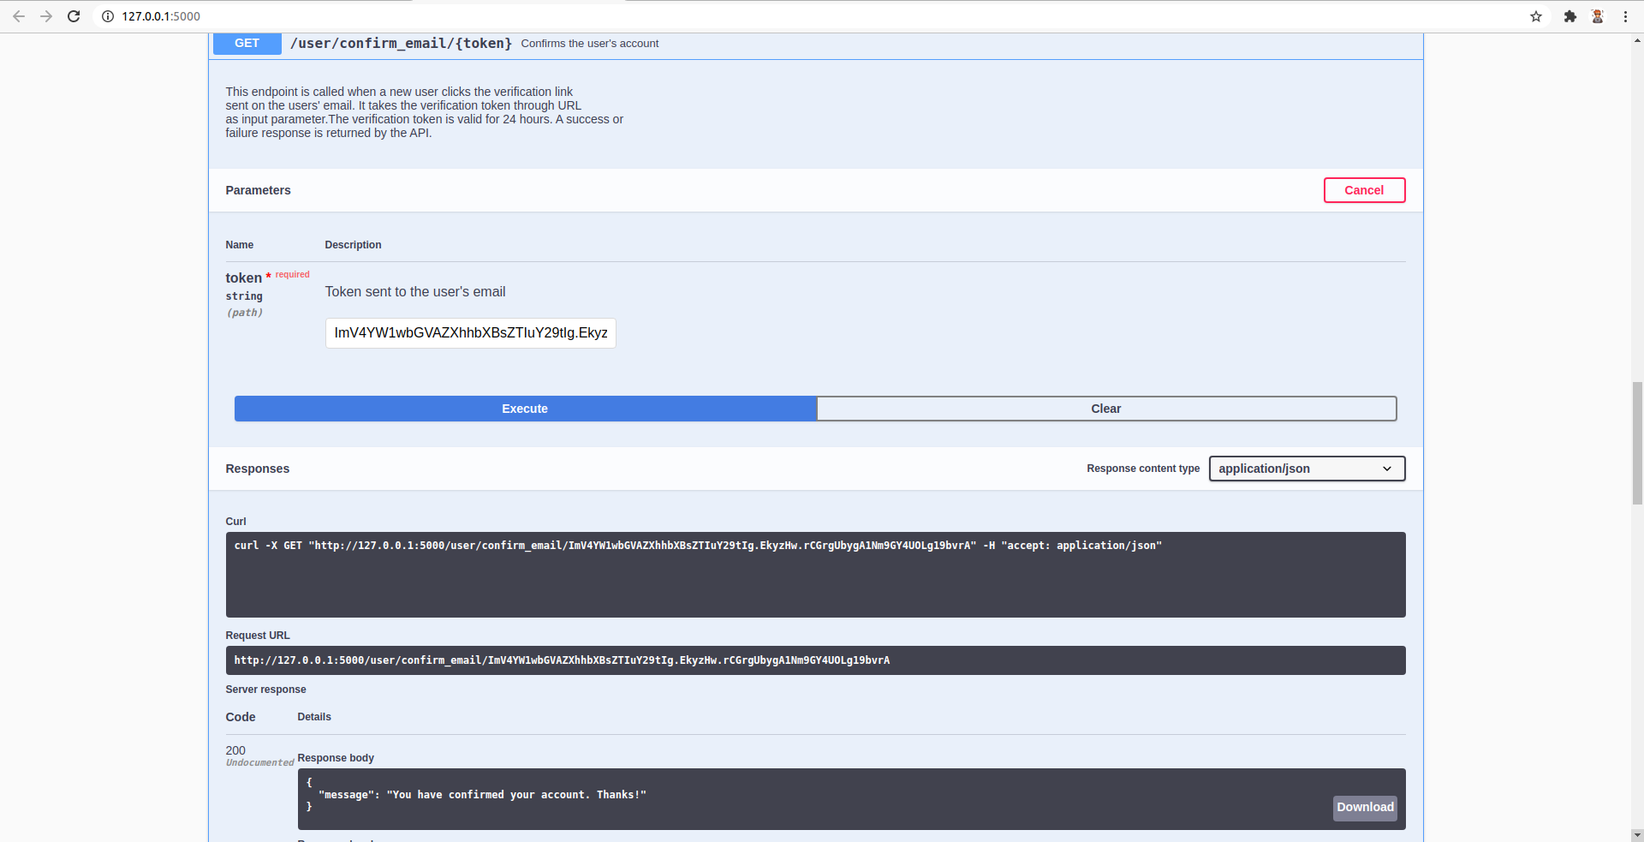Screen dimensions: 1644x842
Task: Select the token input field
Action: coord(470,333)
